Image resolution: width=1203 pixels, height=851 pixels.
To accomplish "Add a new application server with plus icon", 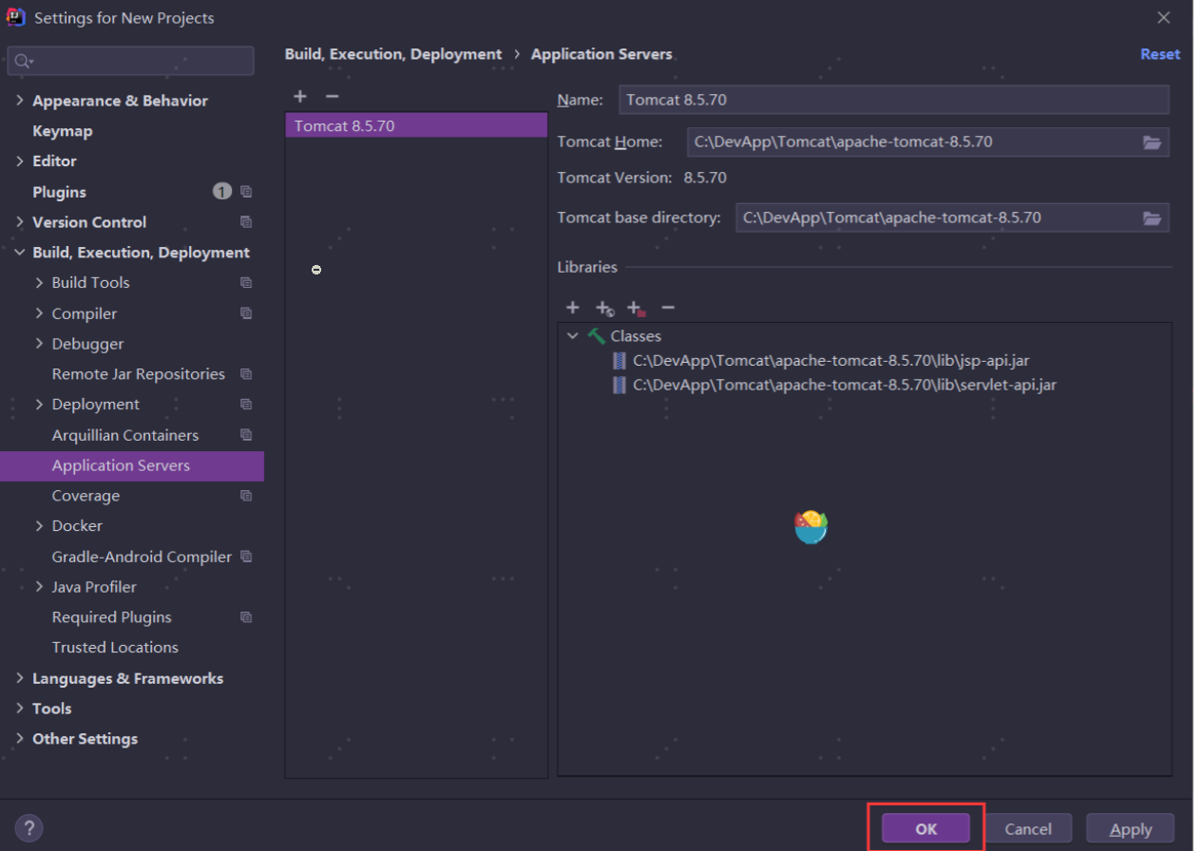I will coord(300,96).
